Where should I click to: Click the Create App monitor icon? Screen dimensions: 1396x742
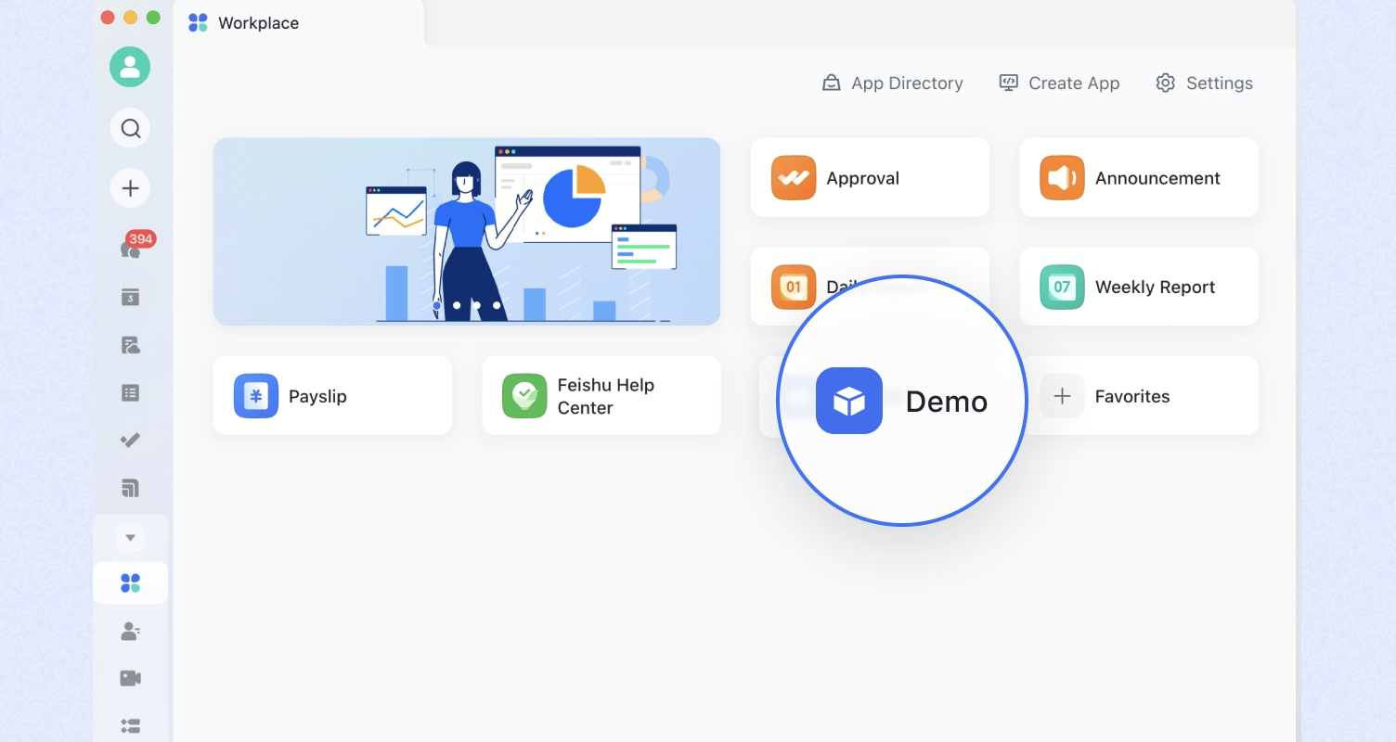[x=1008, y=83]
